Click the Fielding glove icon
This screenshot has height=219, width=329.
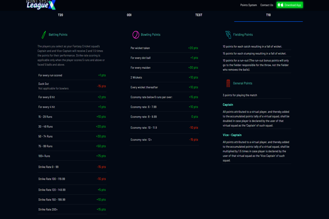pos(228,35)
